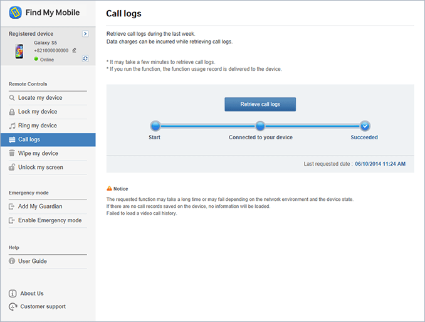The width and height of the screenshot is (425, 322).
Task: Open Locate my device
Action: click(x=40, y=98)
